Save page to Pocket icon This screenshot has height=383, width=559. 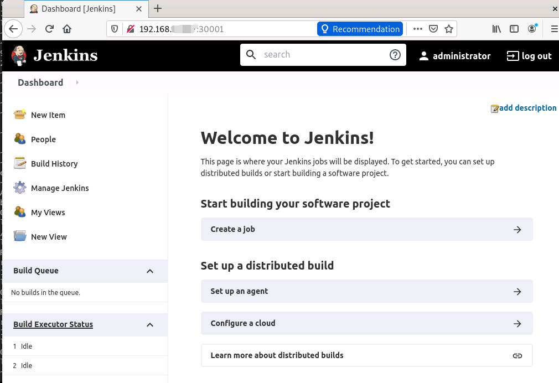coord(433,29)
